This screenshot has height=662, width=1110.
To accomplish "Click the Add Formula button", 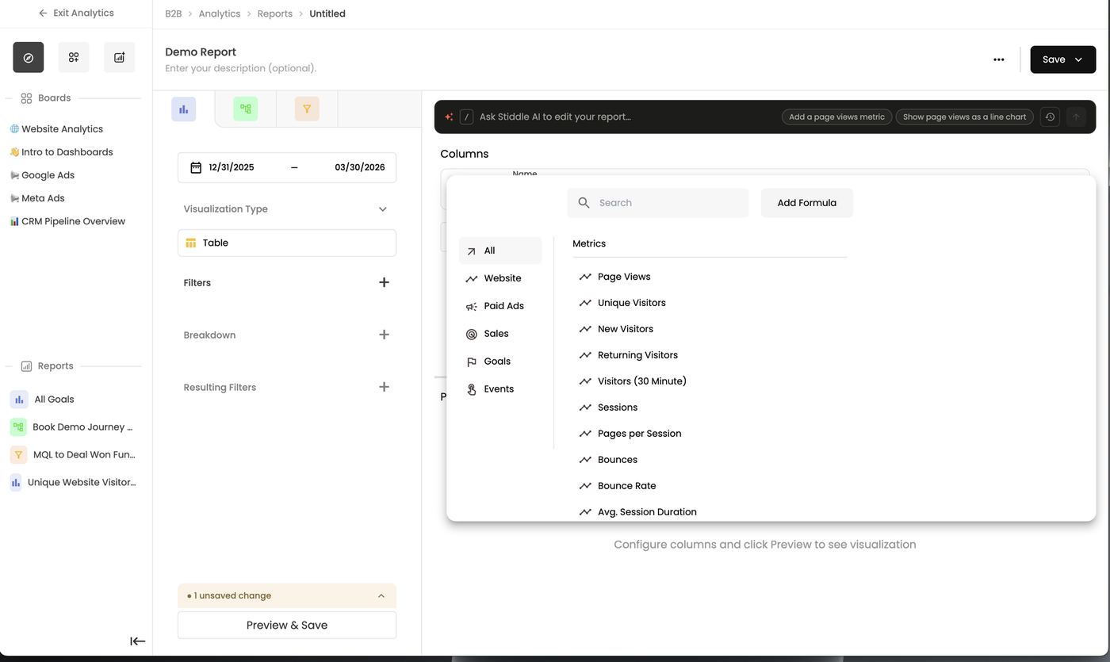I will point(807,203).
